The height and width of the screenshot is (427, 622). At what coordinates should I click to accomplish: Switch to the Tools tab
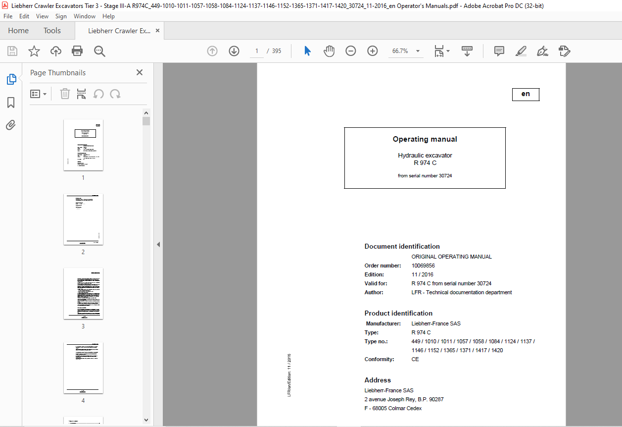pyautogui.click(x=52, y=31)
